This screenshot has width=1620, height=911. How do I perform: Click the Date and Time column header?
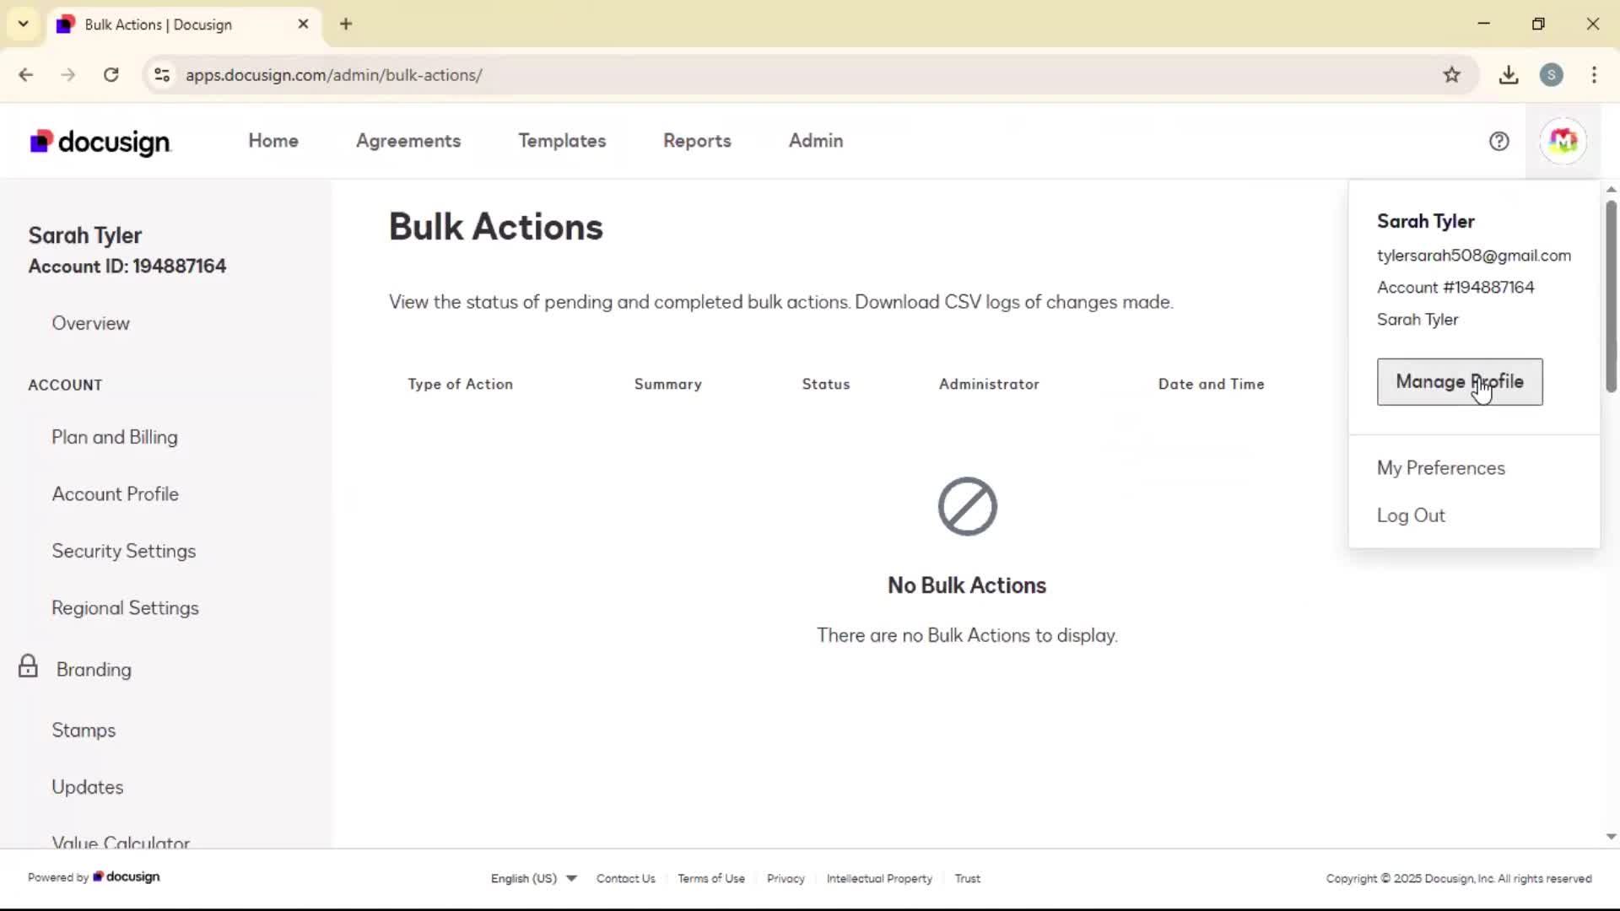1211,384
